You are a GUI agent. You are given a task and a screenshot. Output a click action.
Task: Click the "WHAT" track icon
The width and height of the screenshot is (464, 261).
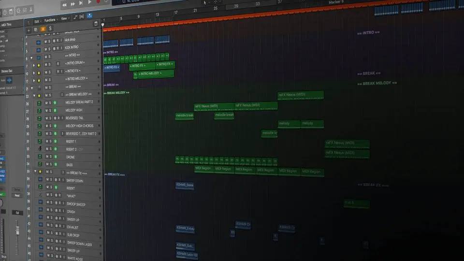click(x=41, y=194)
